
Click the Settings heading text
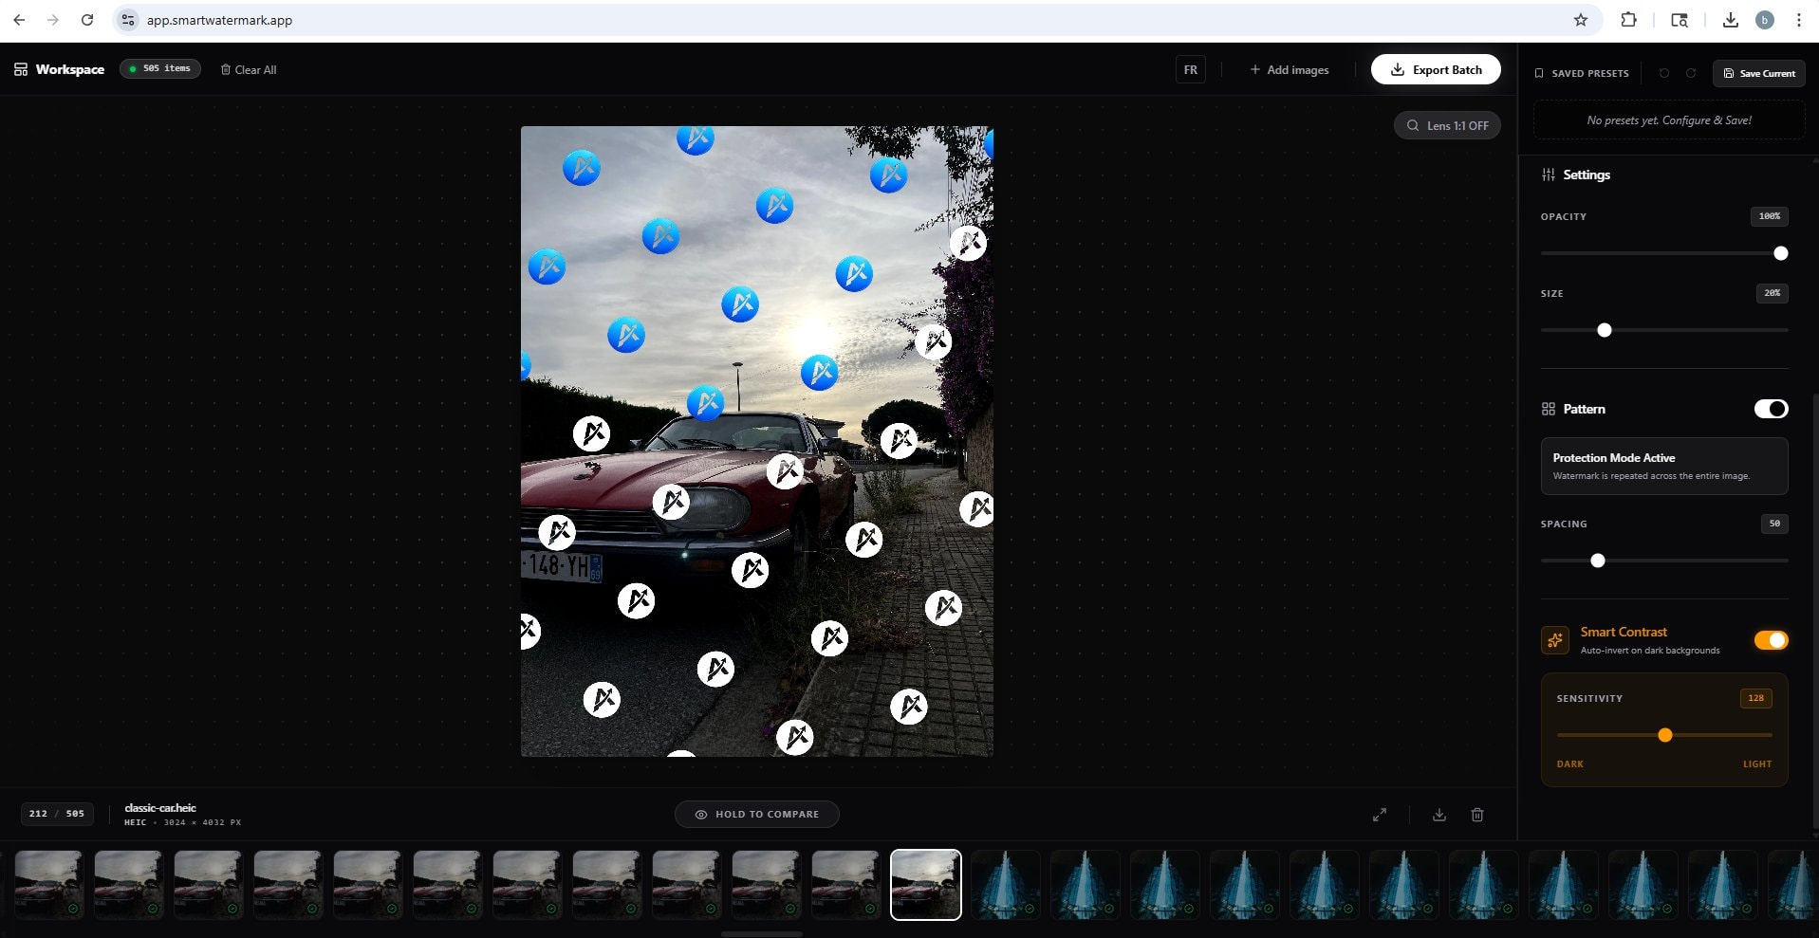(x=1587, y=175)
